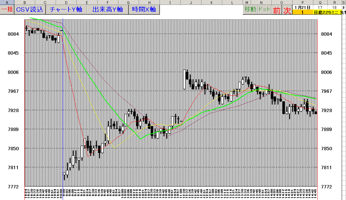This screenshot has width=346, height=200.
Task: Click the 8084 label on left axis
Action: point(13,34)
